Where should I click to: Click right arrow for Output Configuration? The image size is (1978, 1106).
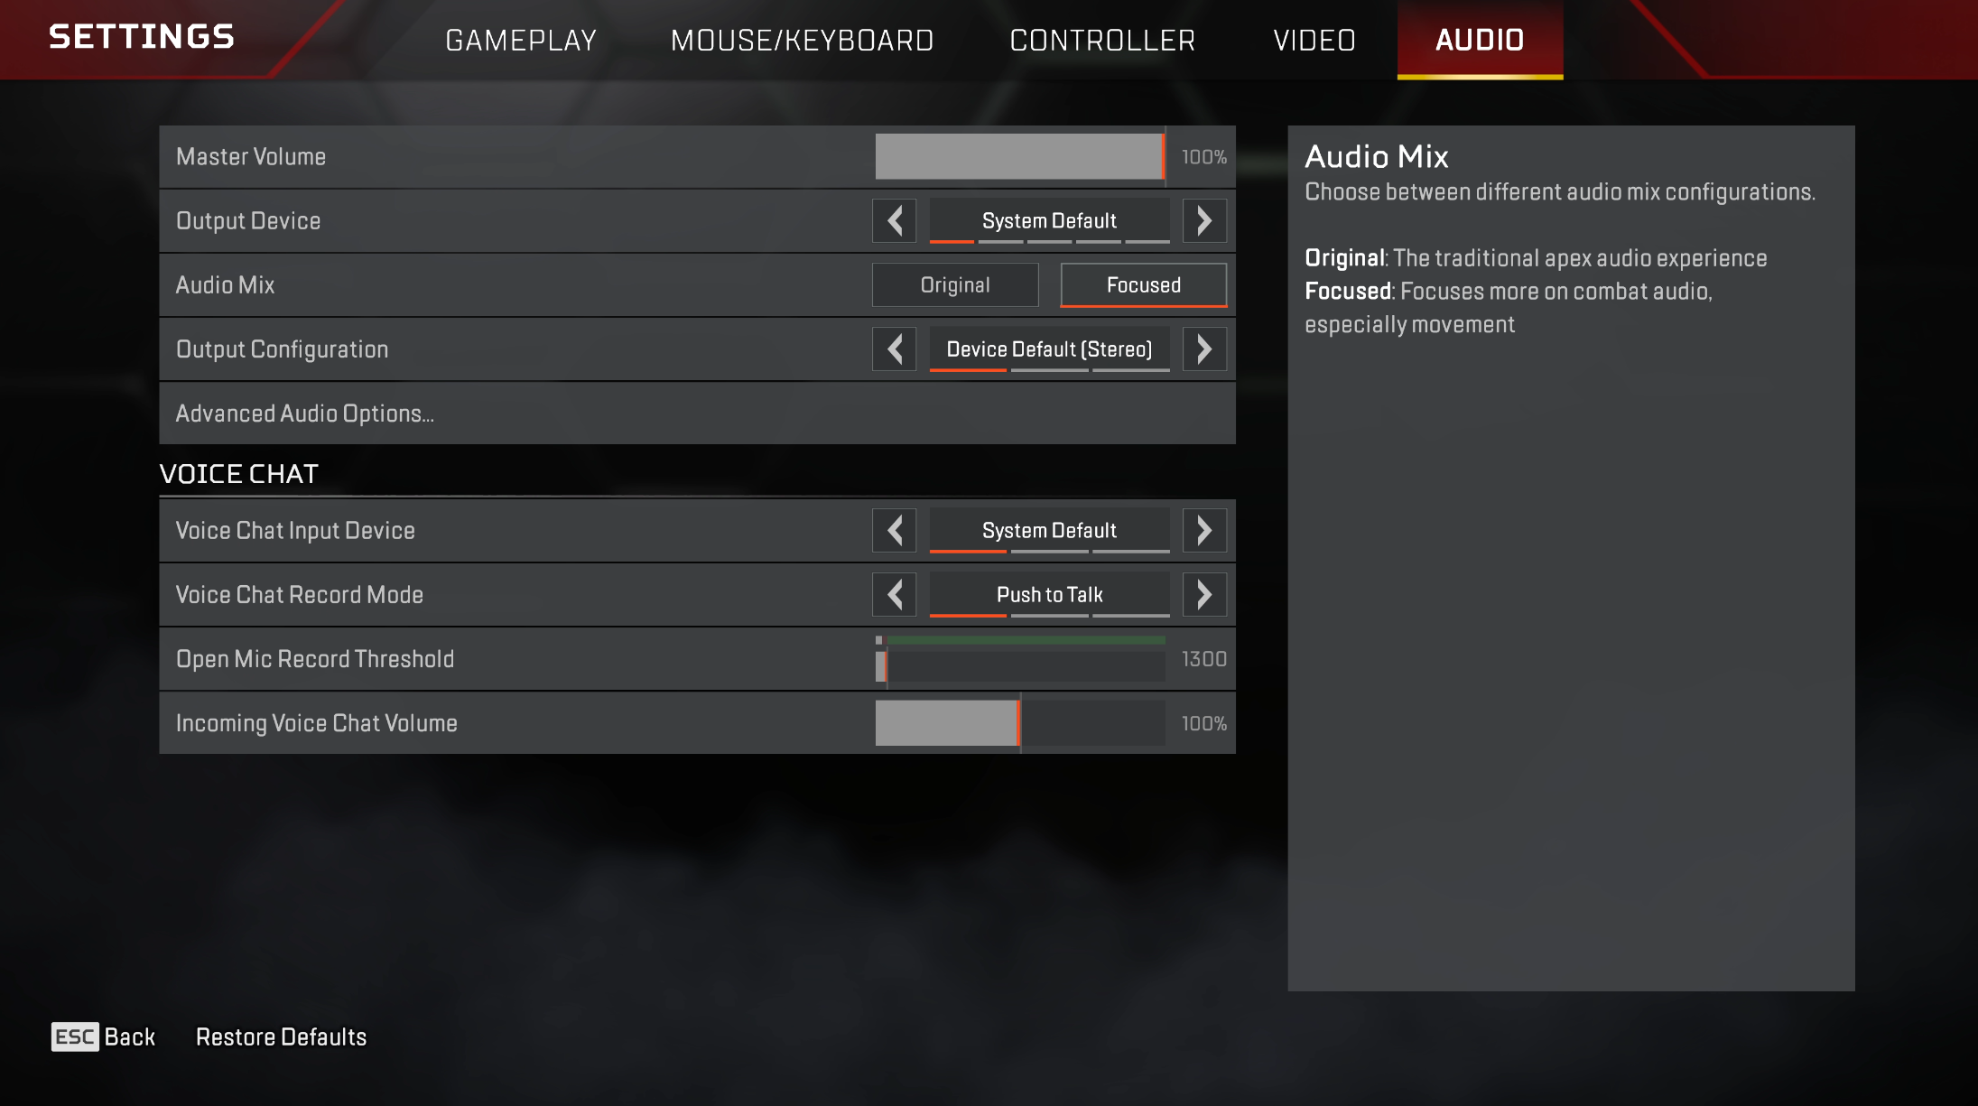coord(1204,349)
